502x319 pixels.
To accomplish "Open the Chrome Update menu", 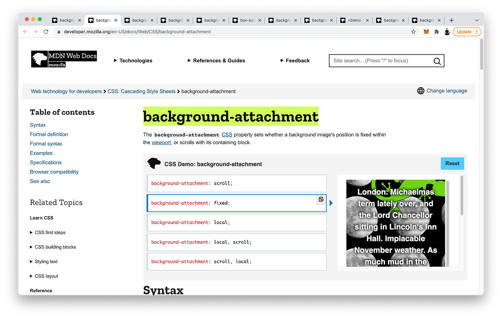I will tap(467, 32).
